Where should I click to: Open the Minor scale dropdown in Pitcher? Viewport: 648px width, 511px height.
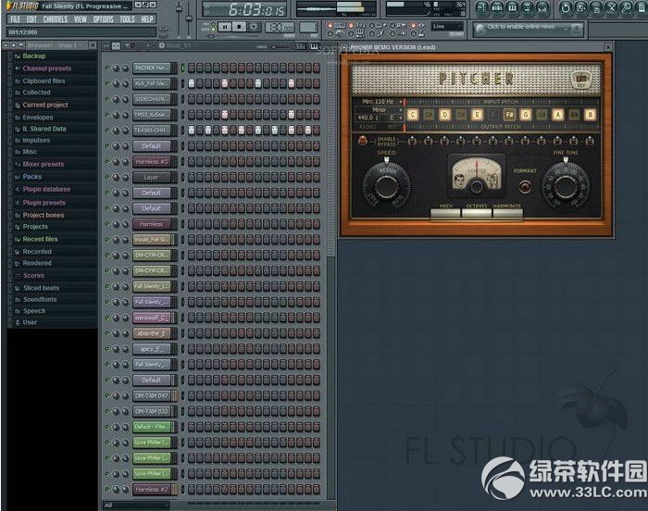[379, 109]
